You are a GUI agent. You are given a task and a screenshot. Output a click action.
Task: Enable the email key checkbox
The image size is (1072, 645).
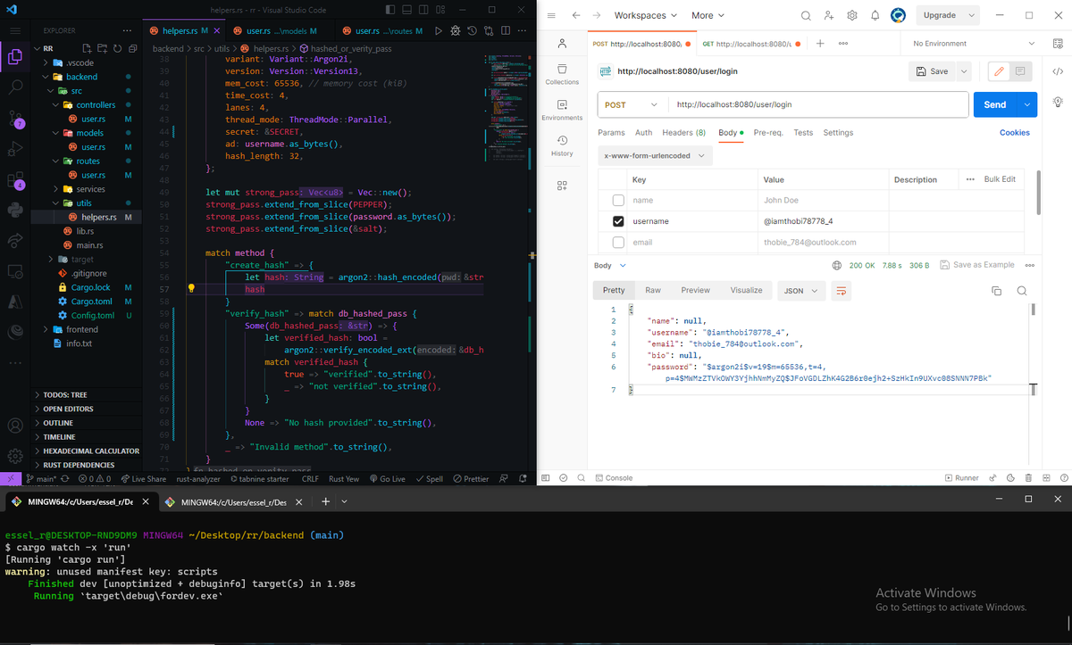point(618,242)
